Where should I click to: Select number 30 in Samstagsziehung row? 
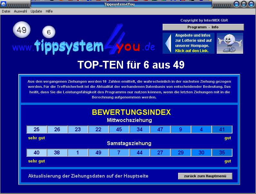click(201, 152)
